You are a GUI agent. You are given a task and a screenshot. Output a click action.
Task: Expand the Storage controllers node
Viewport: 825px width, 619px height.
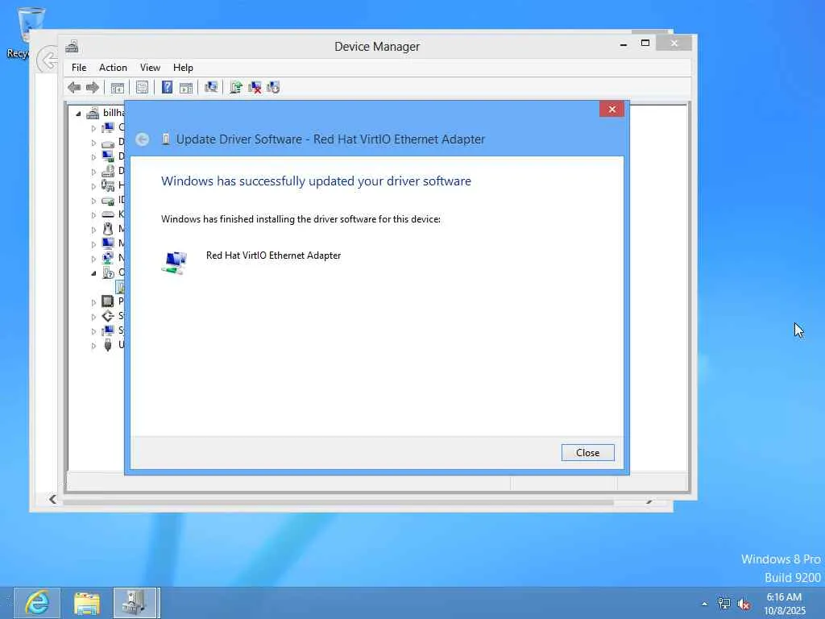point(93,316)
